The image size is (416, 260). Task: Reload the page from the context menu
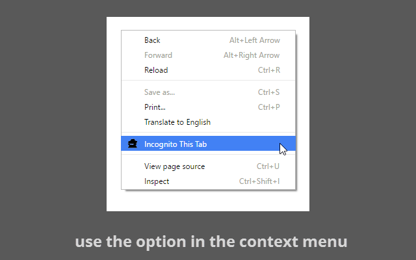(x=156, y=70)
